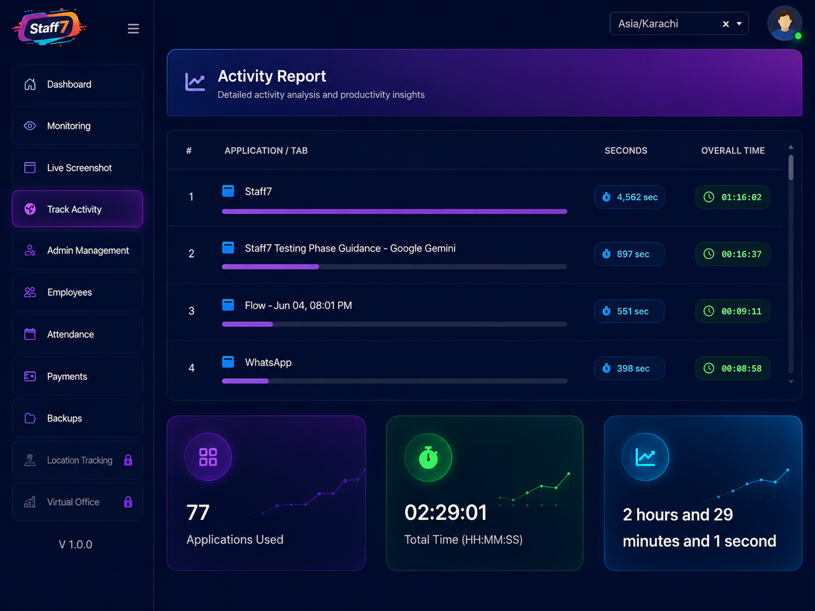The height and width of the screenshot is (611, 815).
Task: Toggle the hamburger sidebar menu
Action: click(133, 29)
